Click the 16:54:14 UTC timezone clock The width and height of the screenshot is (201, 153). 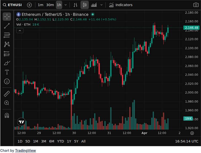[187, 141]
